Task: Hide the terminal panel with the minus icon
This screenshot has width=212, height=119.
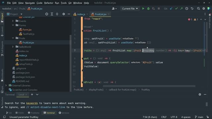Action: pyautogui.click(x=205, y=95)
